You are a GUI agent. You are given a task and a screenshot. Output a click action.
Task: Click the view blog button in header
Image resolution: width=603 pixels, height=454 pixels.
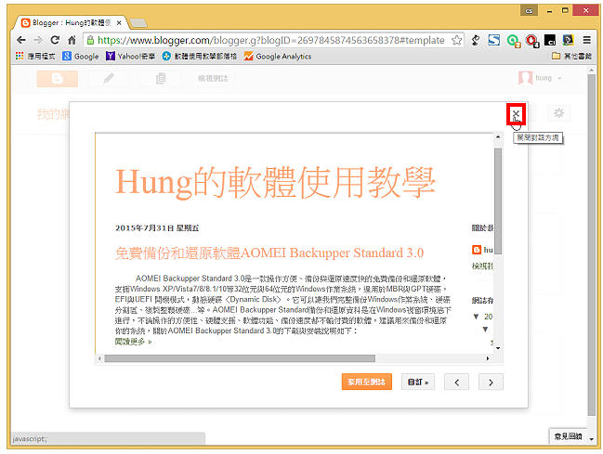point(213,79)
